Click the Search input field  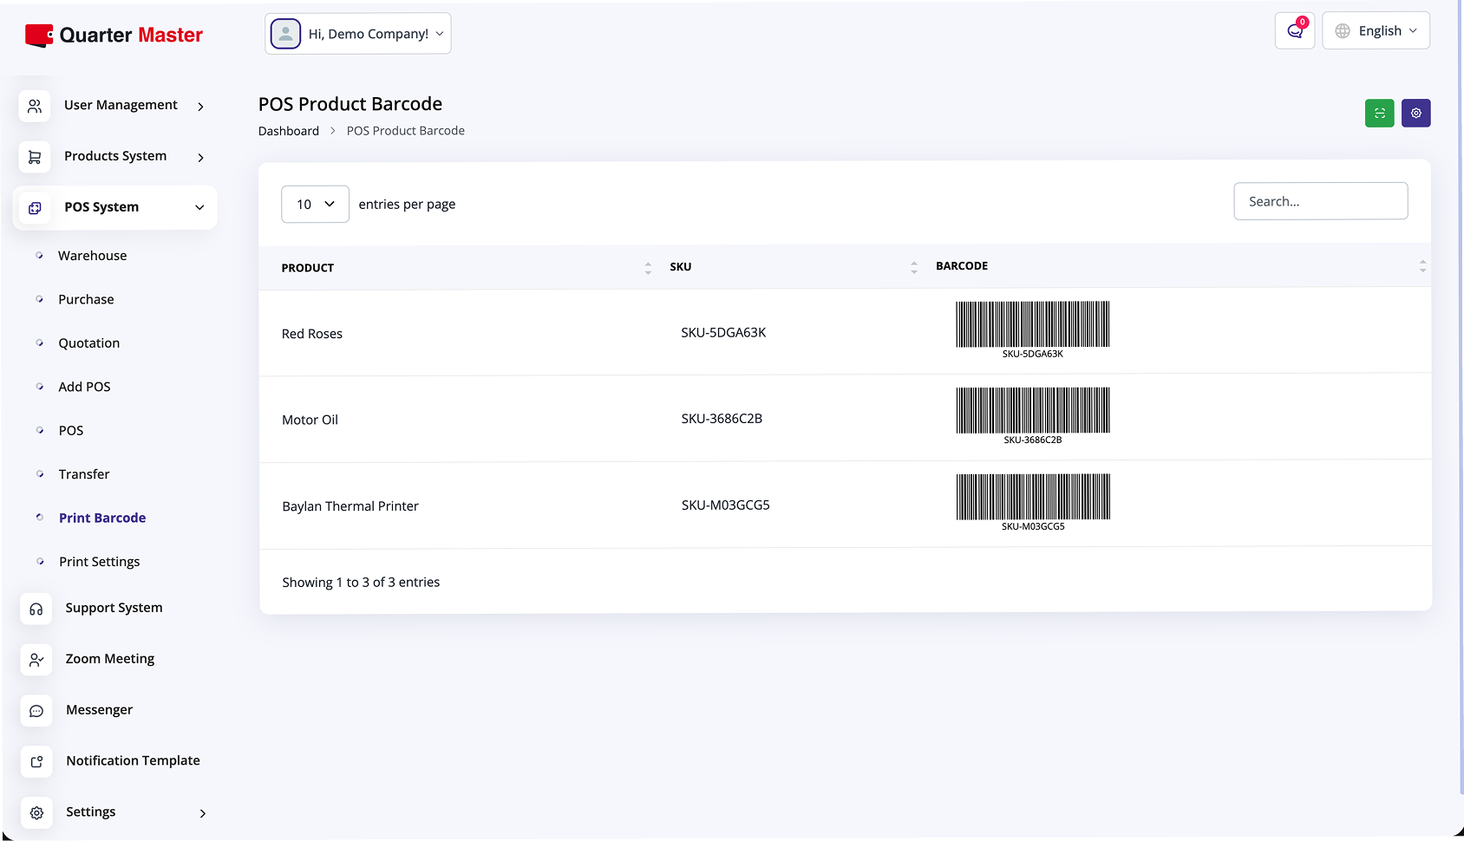[1320, 201]
